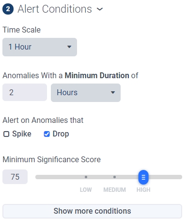Enable the Spike checkbox
This screenshot has width=187, height=220.
(x=6, y=134)
